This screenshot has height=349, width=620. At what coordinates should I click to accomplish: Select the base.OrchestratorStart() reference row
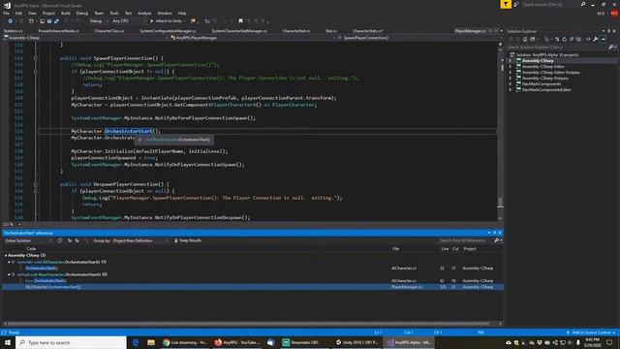pyautogui.click(x=252, y=280)
